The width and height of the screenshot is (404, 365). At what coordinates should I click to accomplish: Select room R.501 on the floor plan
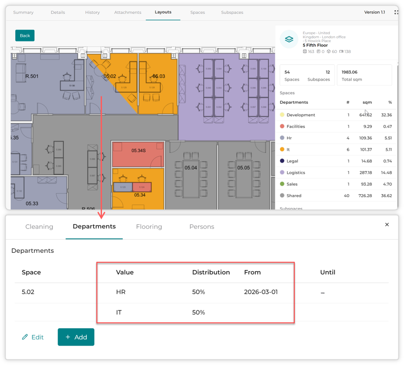32,76
